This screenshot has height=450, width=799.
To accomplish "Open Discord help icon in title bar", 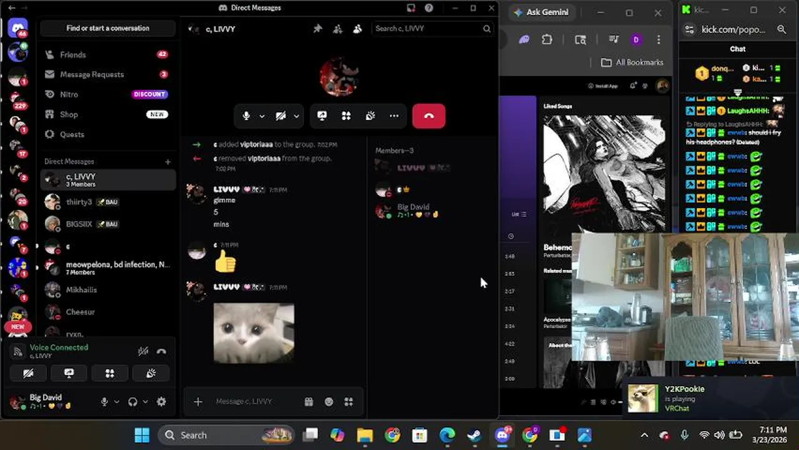I will 429,8.
